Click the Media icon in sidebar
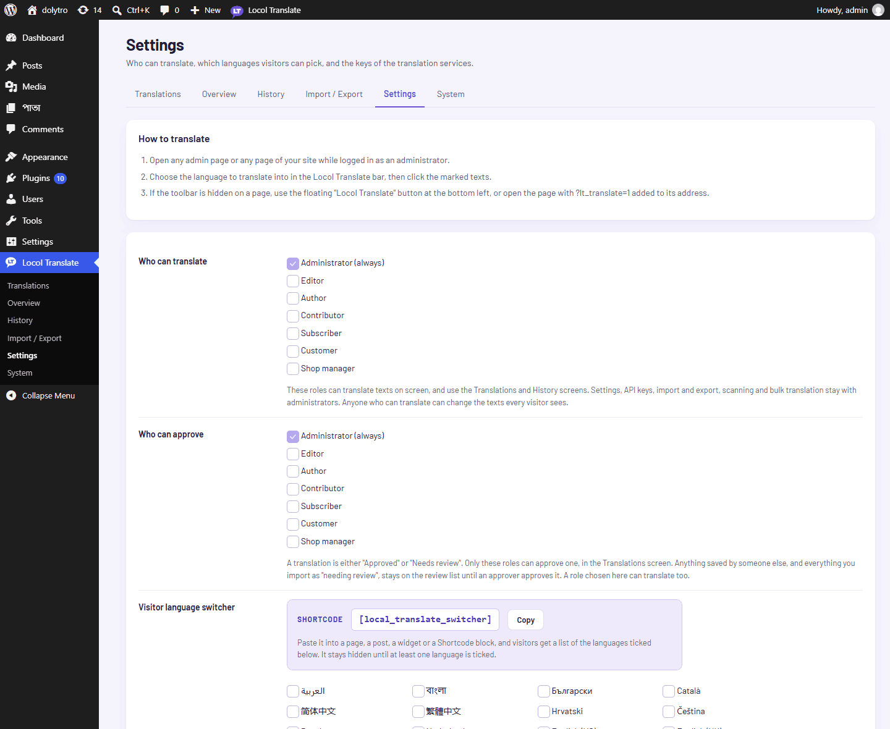The image size is (890, 729). pos(11,86)
